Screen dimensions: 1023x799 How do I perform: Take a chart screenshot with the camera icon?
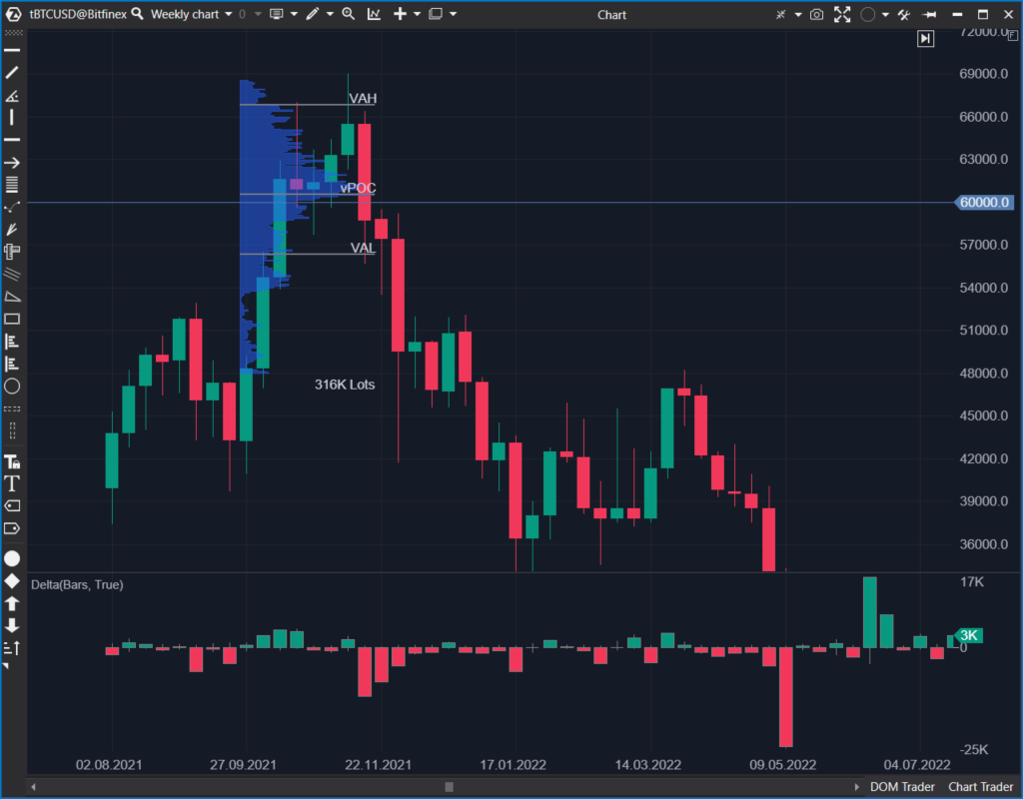tap(816, 14)
